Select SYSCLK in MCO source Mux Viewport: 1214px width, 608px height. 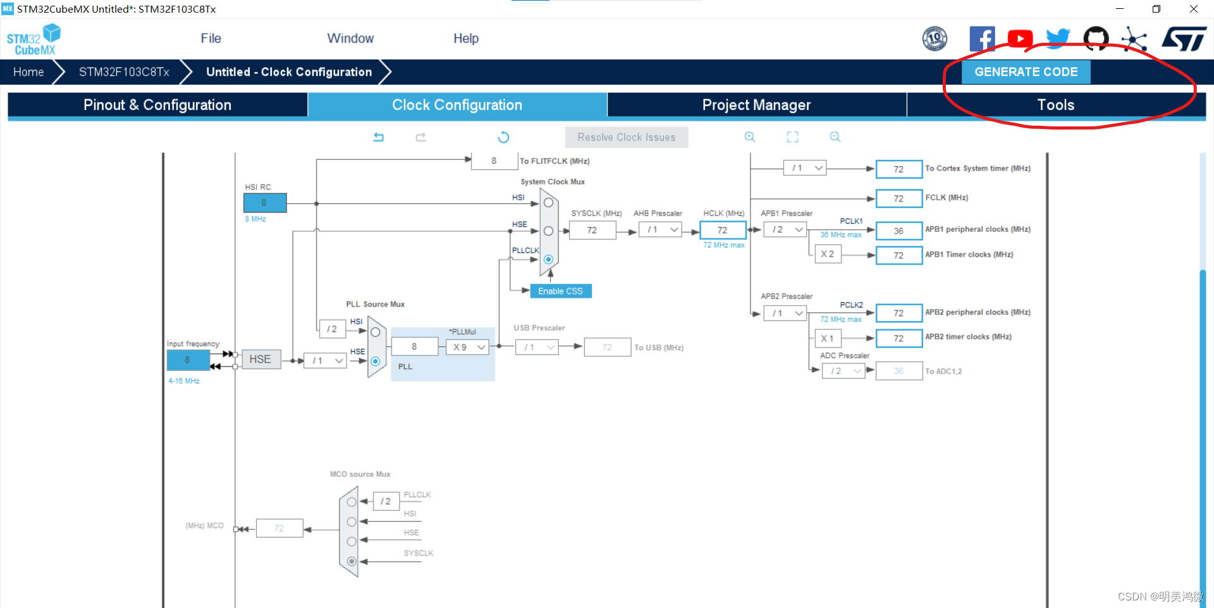(x=352, y=561)
